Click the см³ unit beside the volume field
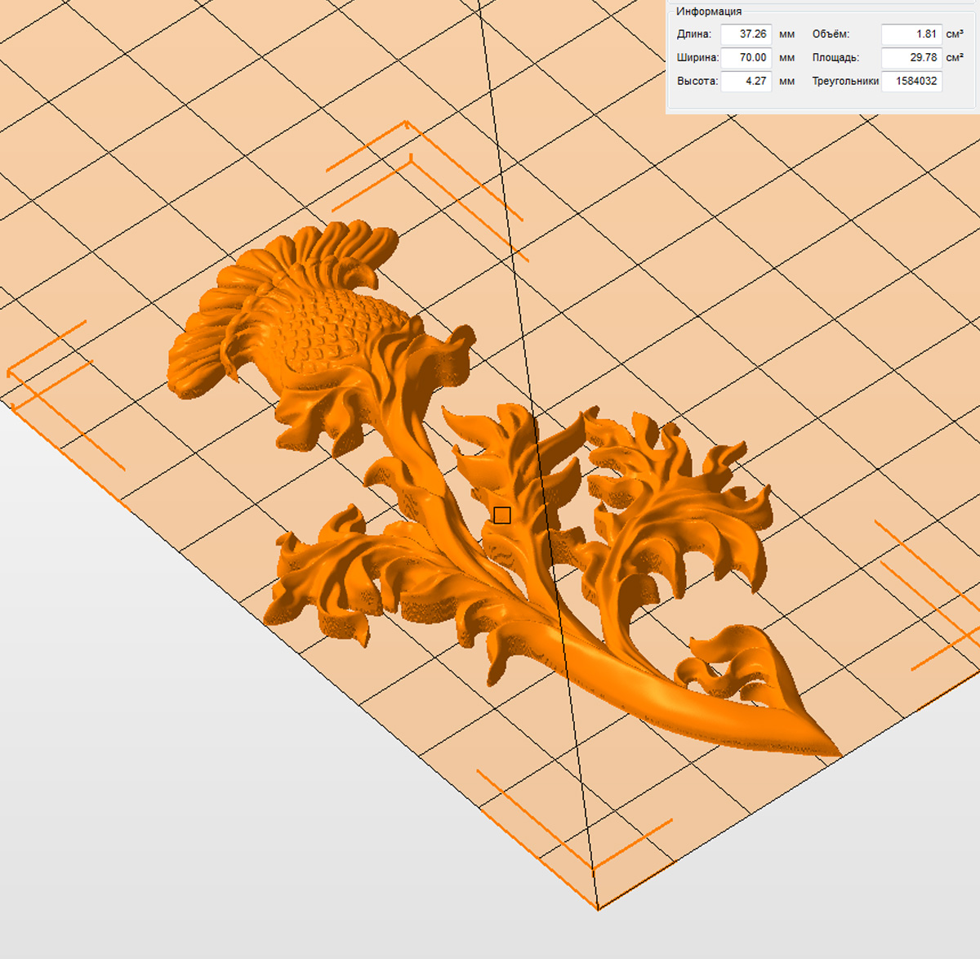Screen dimensions: 980x959 click(x=954, y=34)
